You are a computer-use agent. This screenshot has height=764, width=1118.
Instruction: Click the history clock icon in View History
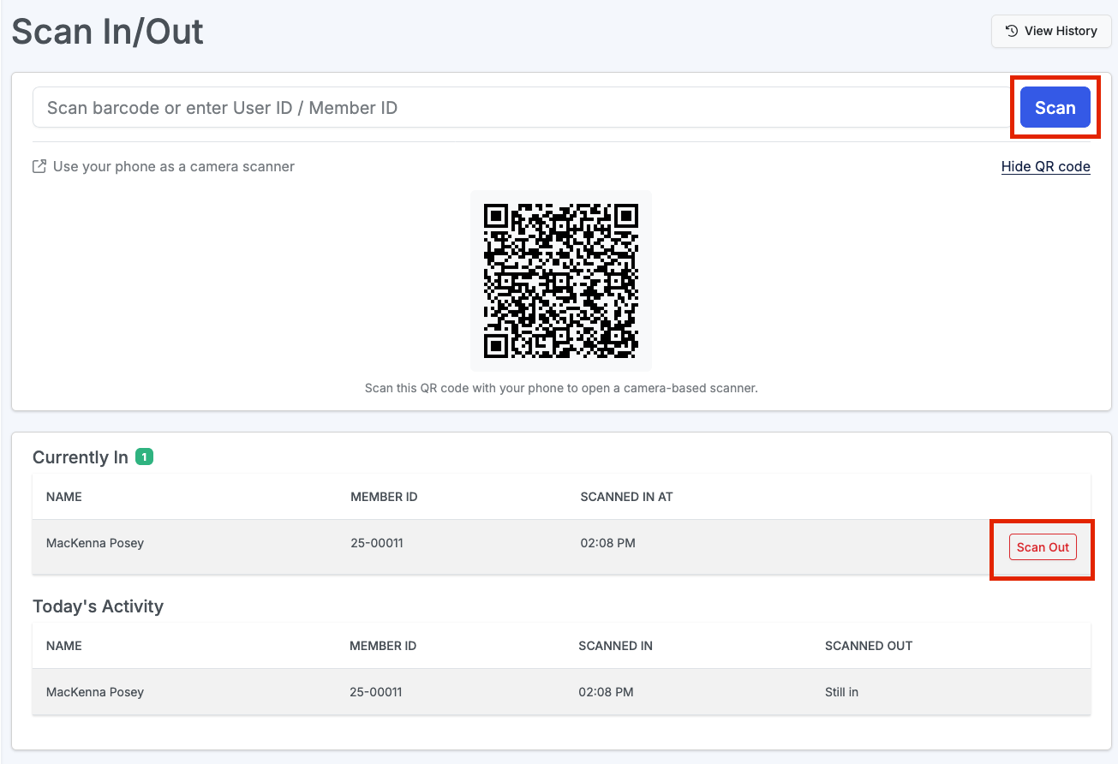(x=1012, y=31)
